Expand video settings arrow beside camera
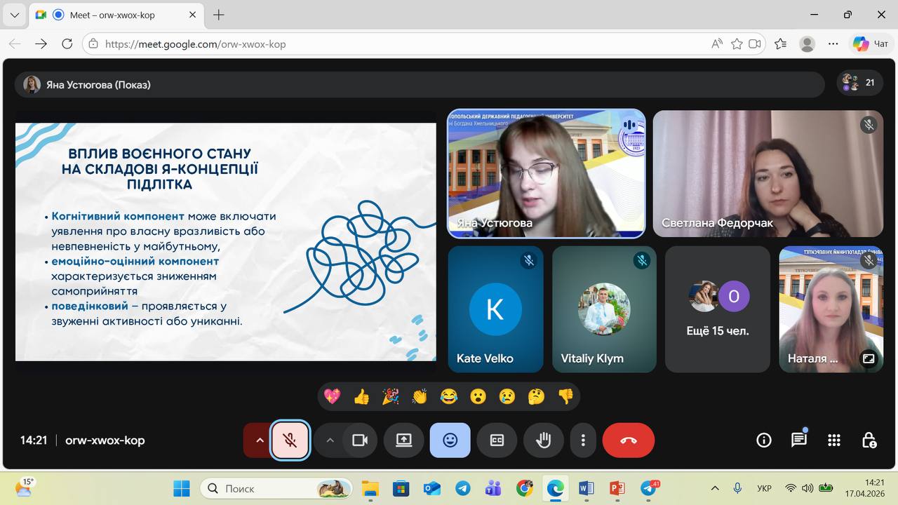The image size is (898, 505). coord(330,440)
